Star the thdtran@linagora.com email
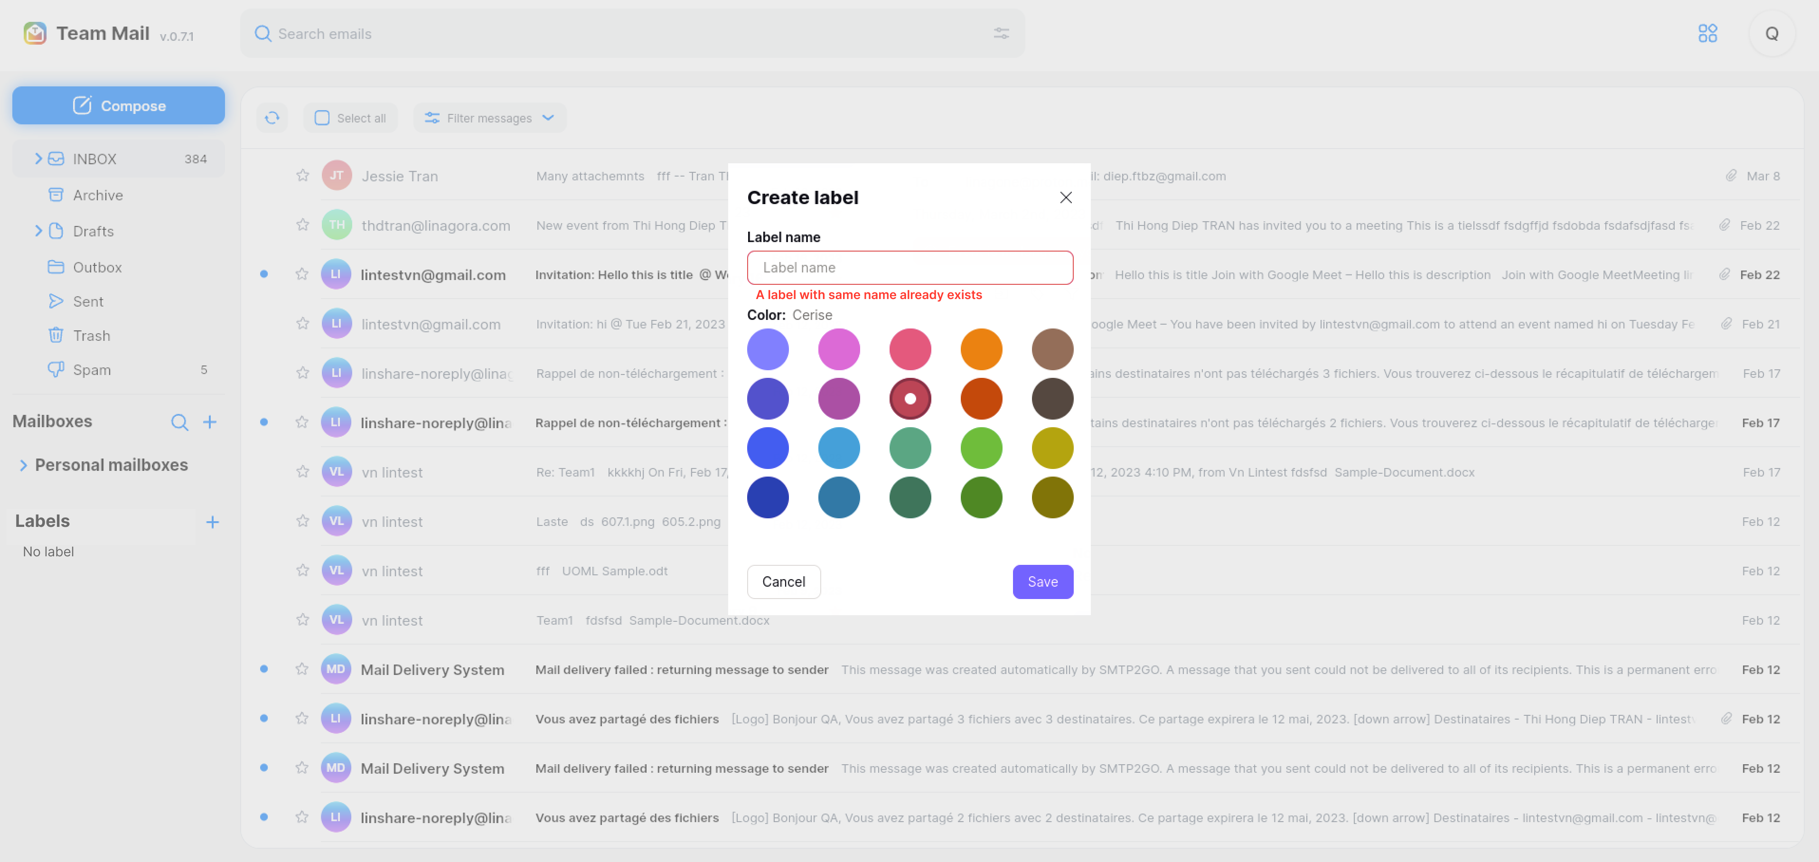The width and height of the screenshot is (1819, 862). tap(302, 225)
